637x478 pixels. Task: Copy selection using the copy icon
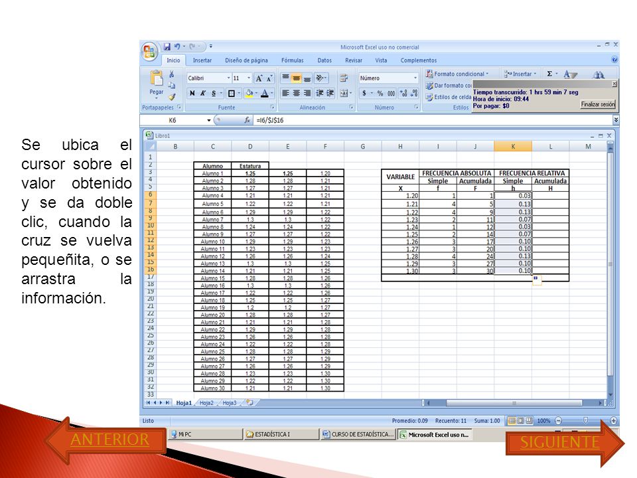coord(172,86)
